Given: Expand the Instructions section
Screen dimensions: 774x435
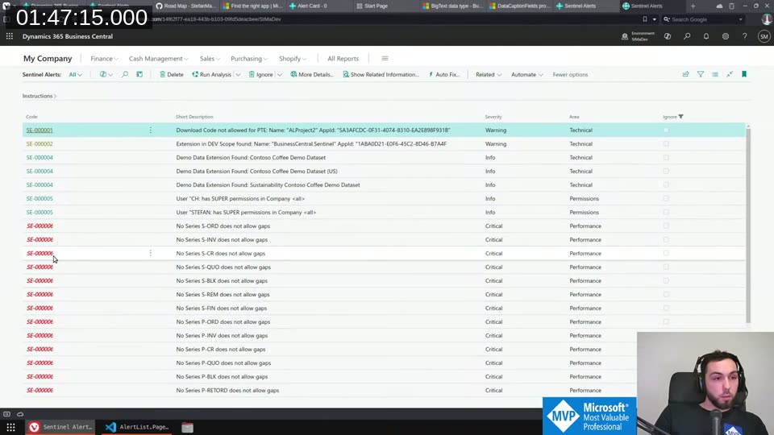Looking at the screenshot, I should (40, 96).
